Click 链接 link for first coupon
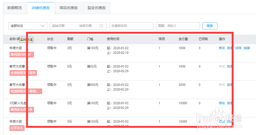The height and width of the screenshot is (135, 256). (x=247, y=48)
